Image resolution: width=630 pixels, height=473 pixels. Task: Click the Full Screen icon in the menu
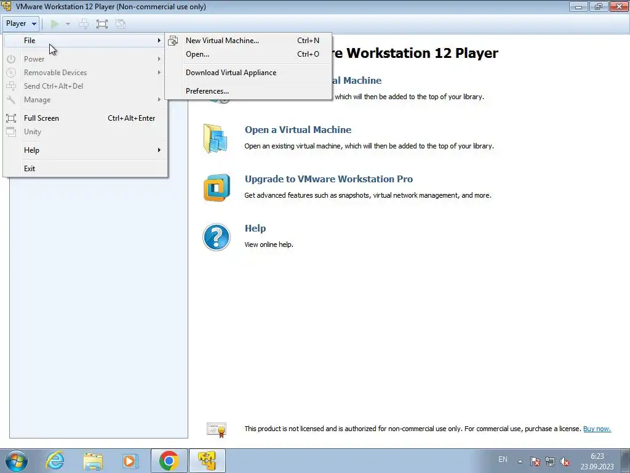[11, 118]
